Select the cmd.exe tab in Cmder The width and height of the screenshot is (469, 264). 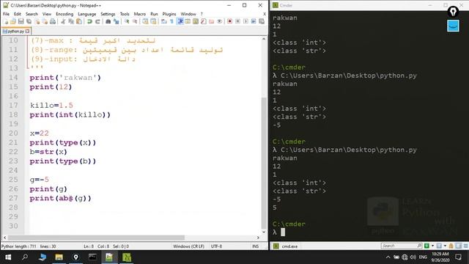click(287, 246)
